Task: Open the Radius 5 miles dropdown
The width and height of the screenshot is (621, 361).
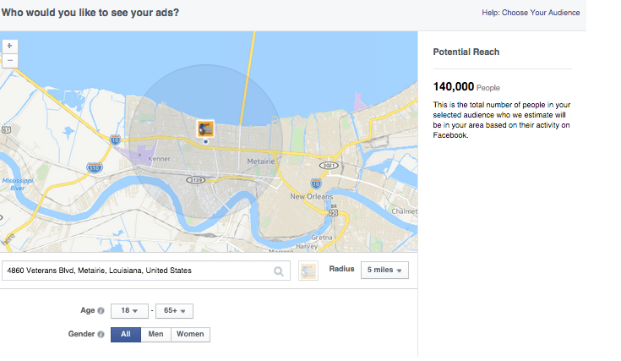Action: click(x=384, y=271)
